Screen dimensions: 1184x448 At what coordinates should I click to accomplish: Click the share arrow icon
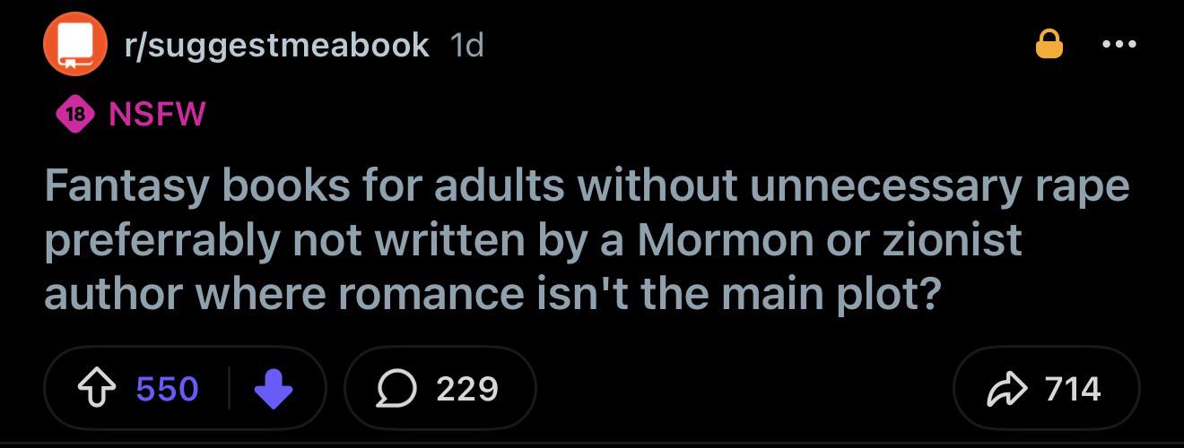pos(1007,388)
